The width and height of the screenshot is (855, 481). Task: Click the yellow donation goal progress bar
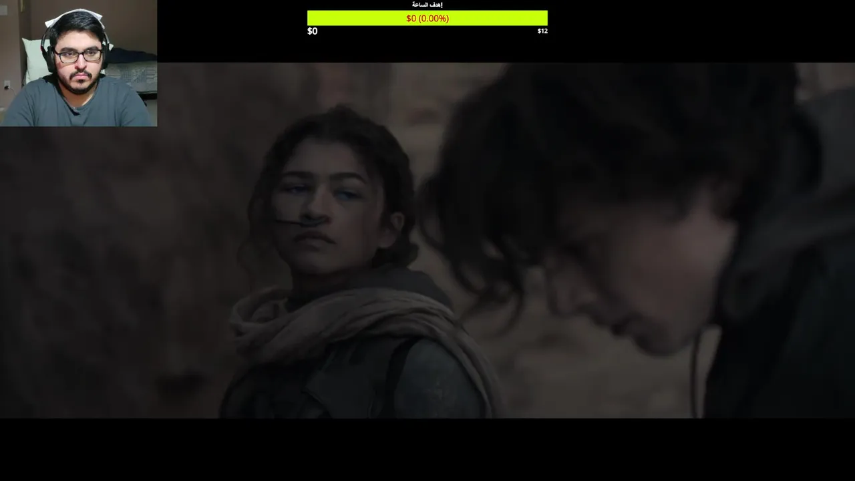(427, 18)
